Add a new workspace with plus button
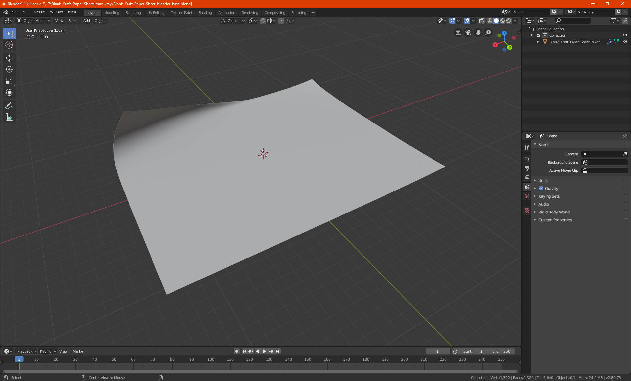This screenshot has height=381, width=631. click(313, 13)
